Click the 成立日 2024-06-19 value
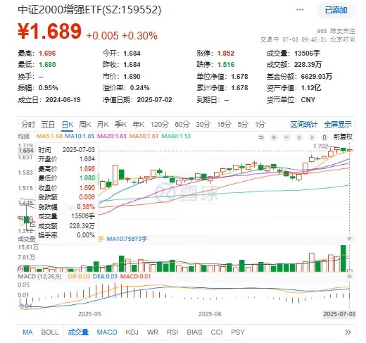This screenshot has height=343, width=366. click(63, 100)
